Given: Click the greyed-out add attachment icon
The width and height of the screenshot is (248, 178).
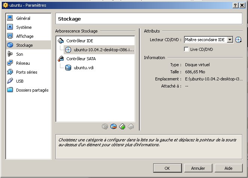Looking at the screenshot, I should (105, 127).
